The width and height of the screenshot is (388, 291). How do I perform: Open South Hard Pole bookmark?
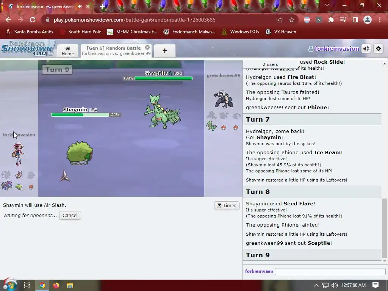pyautogui.click(x=81, y=32)
